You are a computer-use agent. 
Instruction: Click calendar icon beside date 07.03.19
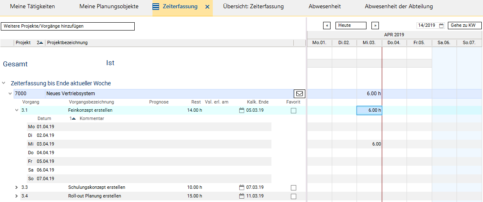[242, 187]
